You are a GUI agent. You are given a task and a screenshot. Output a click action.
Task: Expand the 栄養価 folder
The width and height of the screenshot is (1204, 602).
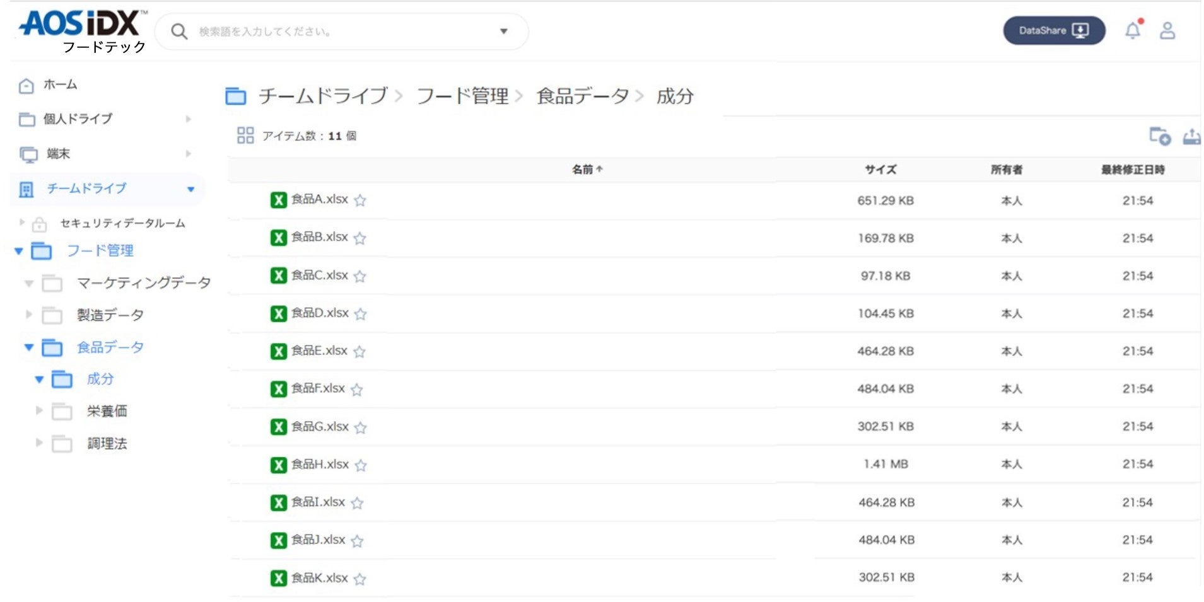click(x=39, y=411)
